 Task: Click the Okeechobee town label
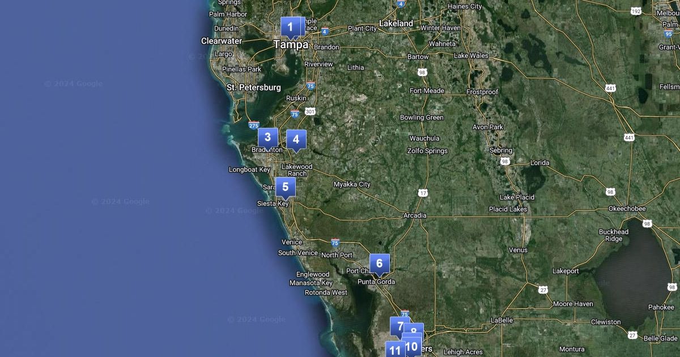pos(627,209)
